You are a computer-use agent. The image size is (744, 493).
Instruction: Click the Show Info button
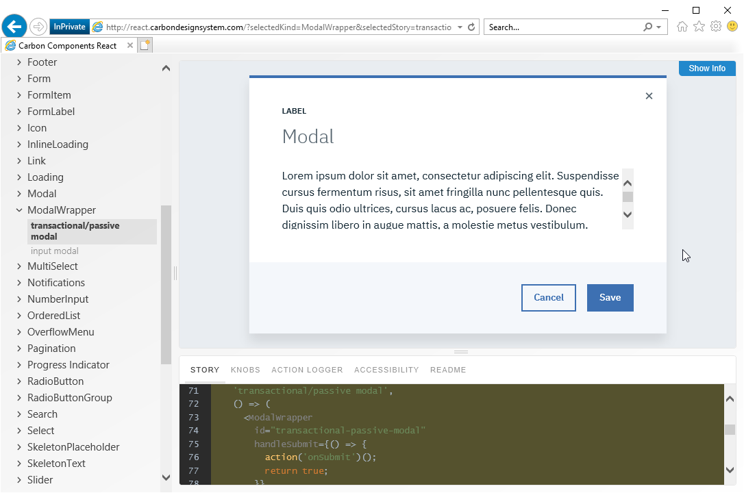[707, 68]
